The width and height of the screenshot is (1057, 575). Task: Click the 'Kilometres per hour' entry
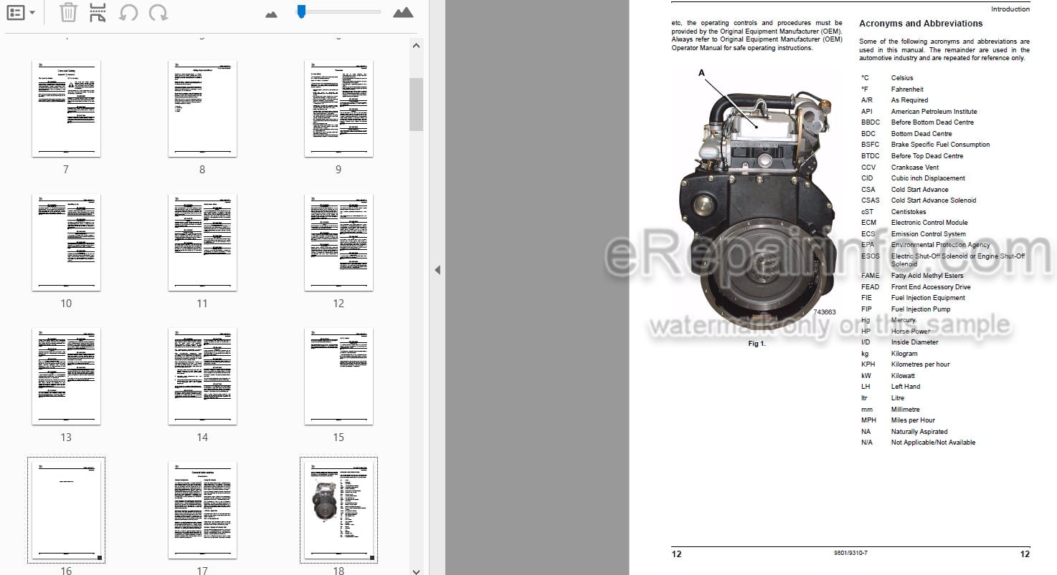pos(920,364)
